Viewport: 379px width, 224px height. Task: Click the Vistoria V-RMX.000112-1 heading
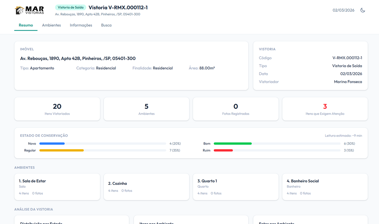coord(118,8)
